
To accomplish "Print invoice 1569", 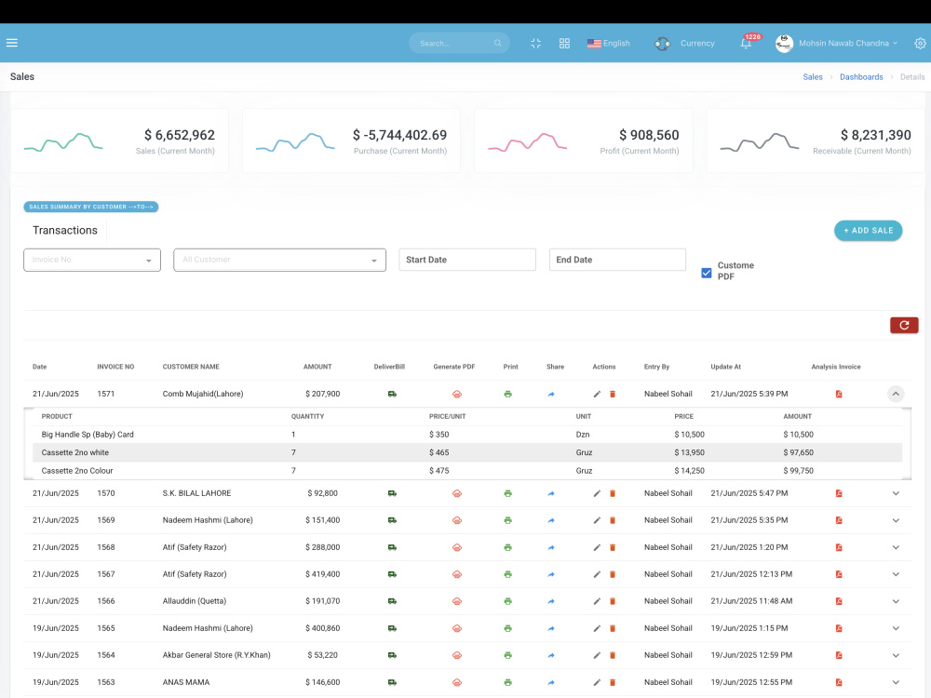I will (x=507, y=520).
